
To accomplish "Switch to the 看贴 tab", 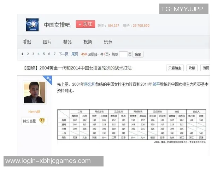I will [27, 42].
